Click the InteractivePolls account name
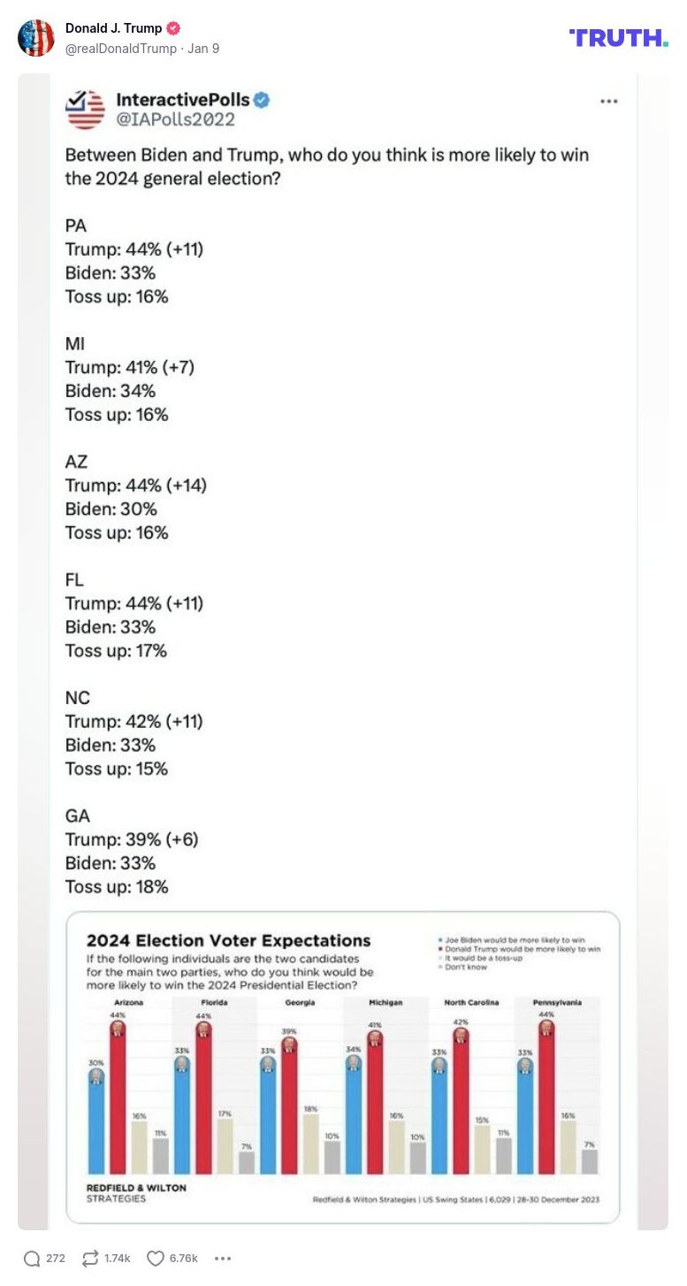Image resolution: width=687 pixels, height=1286 pixels. click(x=183, y=100)
